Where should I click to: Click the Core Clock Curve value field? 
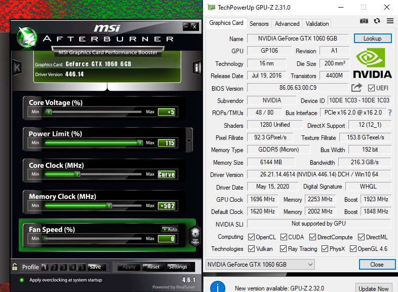point(167,174)
